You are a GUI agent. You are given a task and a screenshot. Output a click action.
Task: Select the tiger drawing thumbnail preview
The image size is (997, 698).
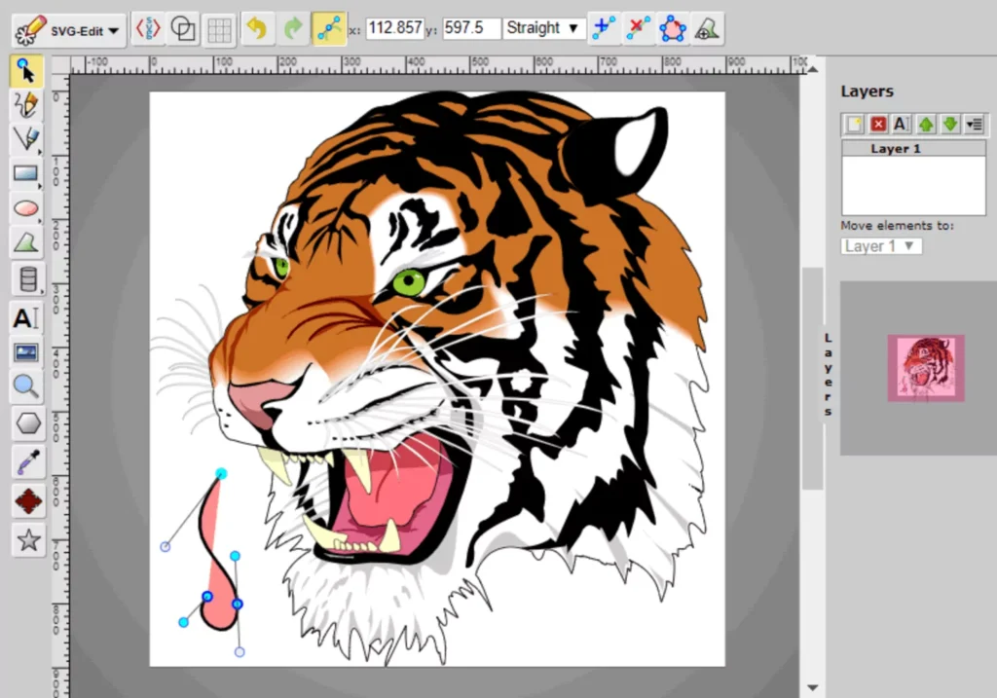925,368
